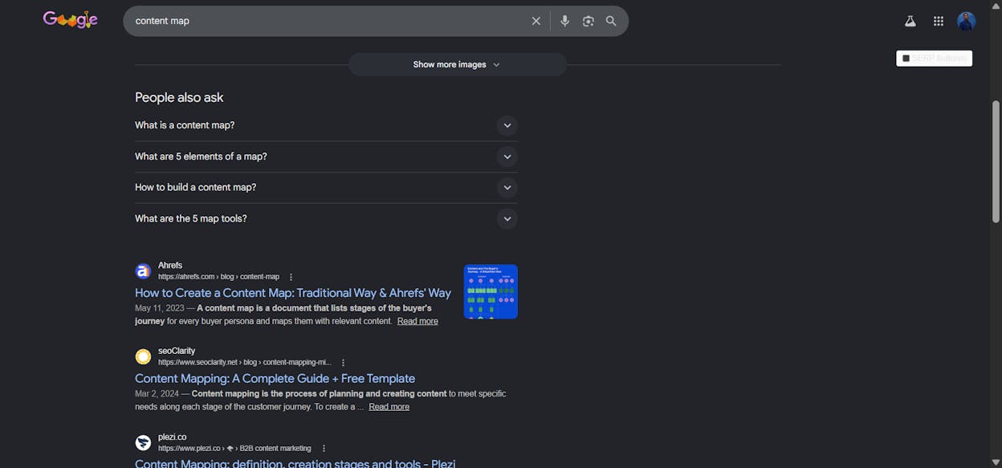This screenshot has height=468, width=1002.
Task: Open more options for Ahrefs result
Action: tap(291, 277)
